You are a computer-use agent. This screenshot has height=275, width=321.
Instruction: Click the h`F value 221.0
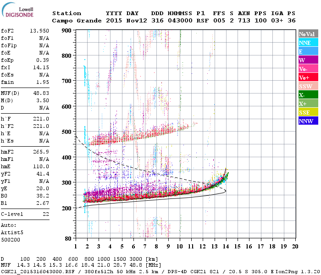click(41, 119)
